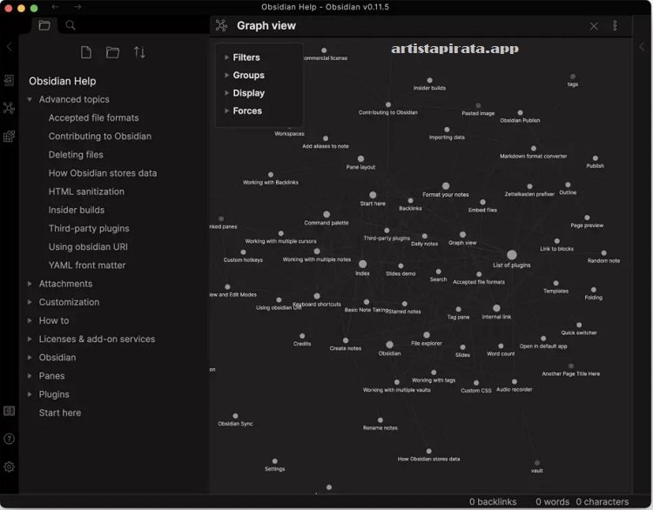Screen dimensions: 653x510
Task: Select Quick switcher graph node
Action: pos(579,325)
